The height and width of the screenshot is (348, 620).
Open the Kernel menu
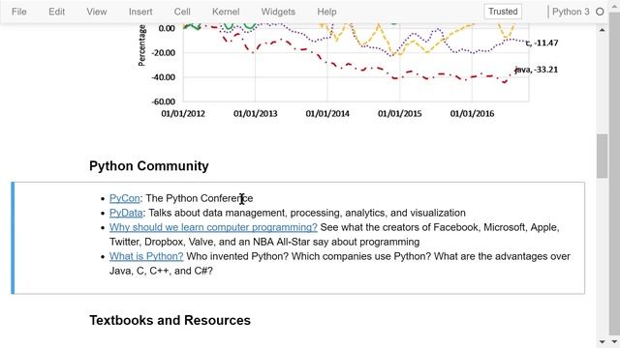click(x=226, y=12)
